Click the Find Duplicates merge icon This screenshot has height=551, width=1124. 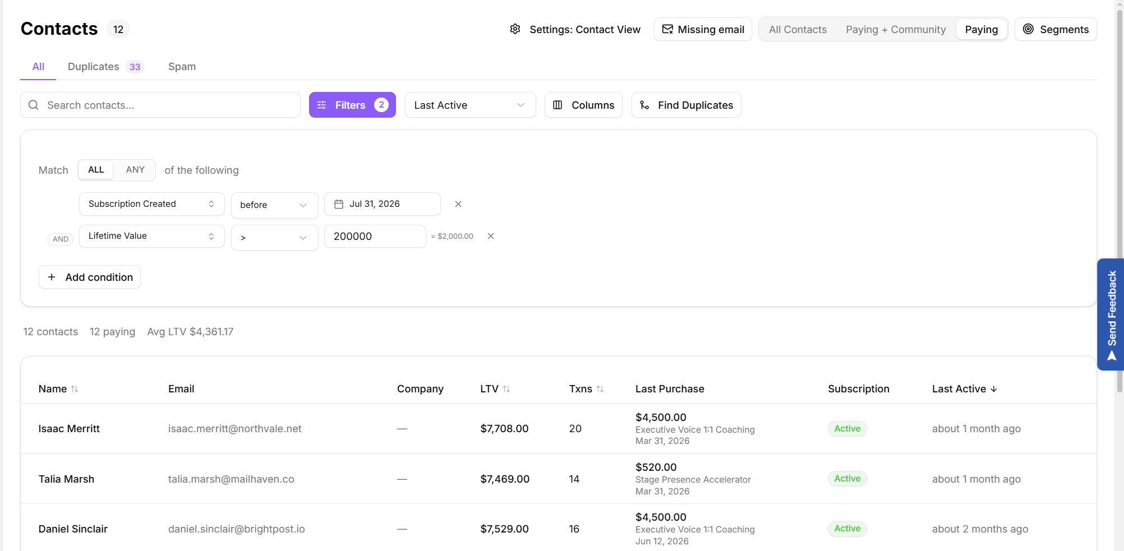point(644,105)
